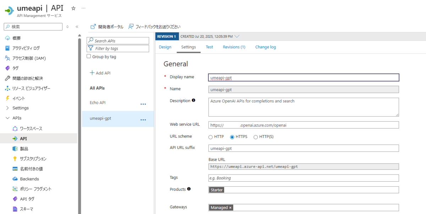Open the Revisions (1) tab
The height and width of the screenshot is (214, 426).
click(x=234, y=47)
